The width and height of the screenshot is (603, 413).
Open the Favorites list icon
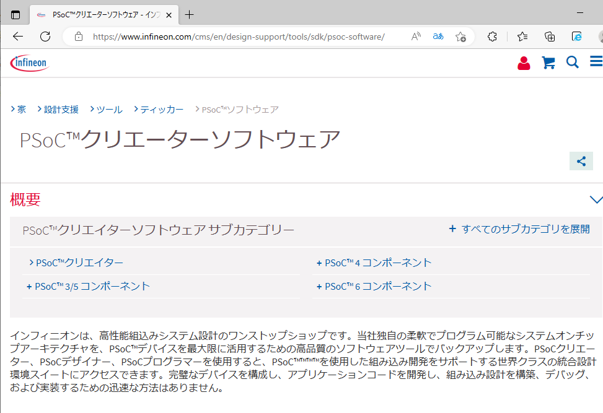pyautogui.click(x=522, y=37)
